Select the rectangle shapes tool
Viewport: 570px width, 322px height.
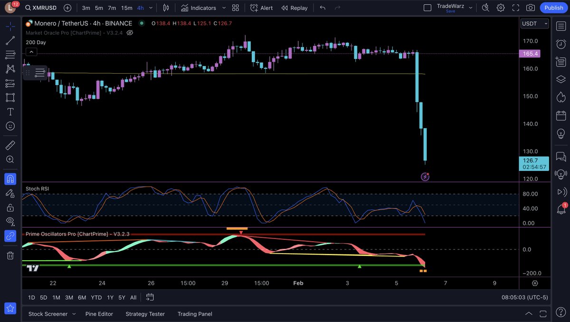[x=10, y=97]
